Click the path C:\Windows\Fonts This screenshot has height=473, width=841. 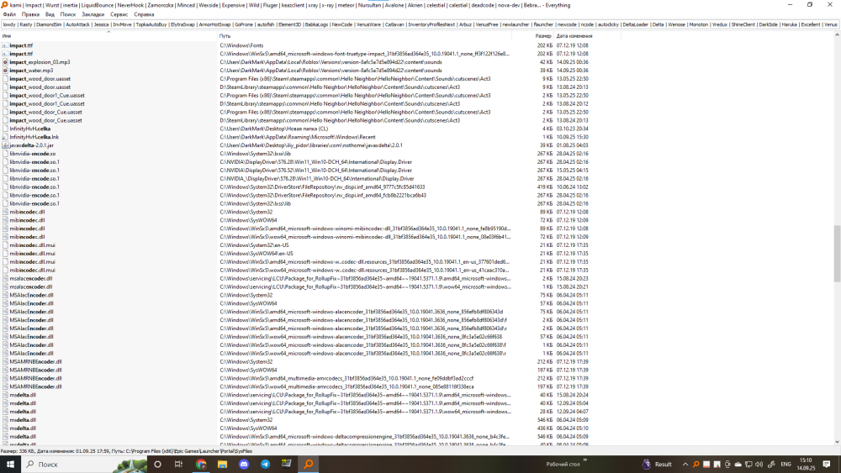pos(241,45)
